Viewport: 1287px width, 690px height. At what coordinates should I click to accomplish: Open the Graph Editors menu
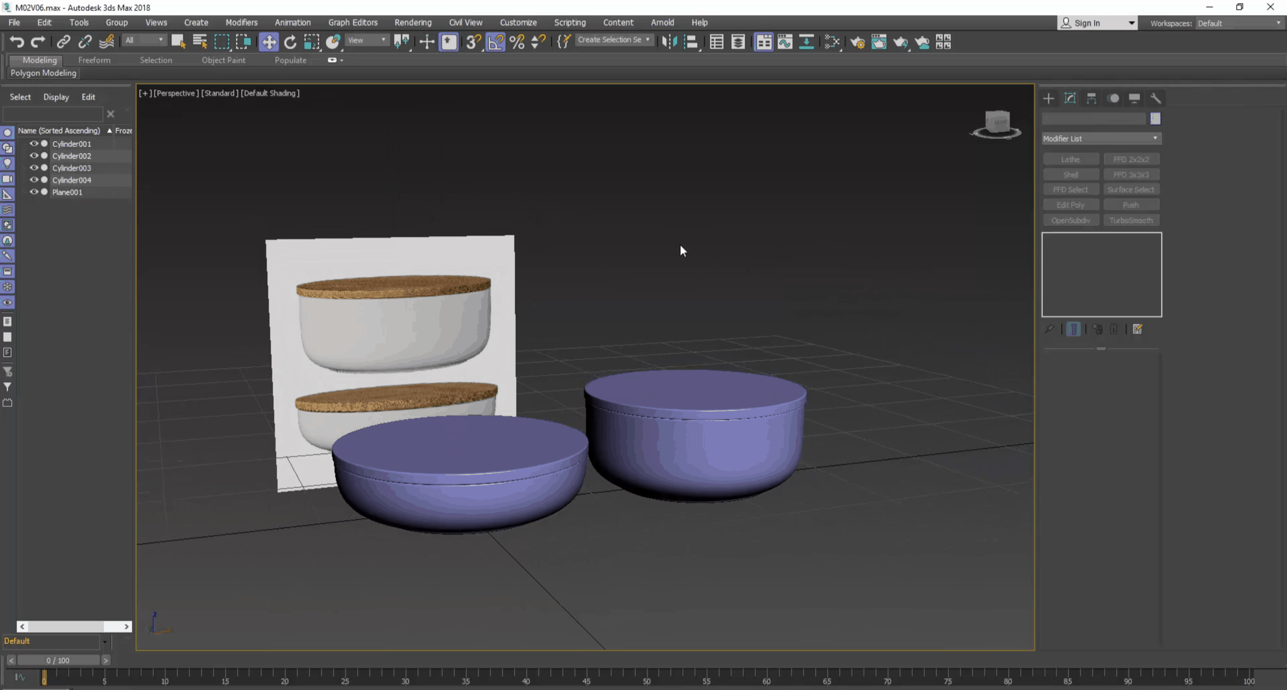click(x=353, y=22)
